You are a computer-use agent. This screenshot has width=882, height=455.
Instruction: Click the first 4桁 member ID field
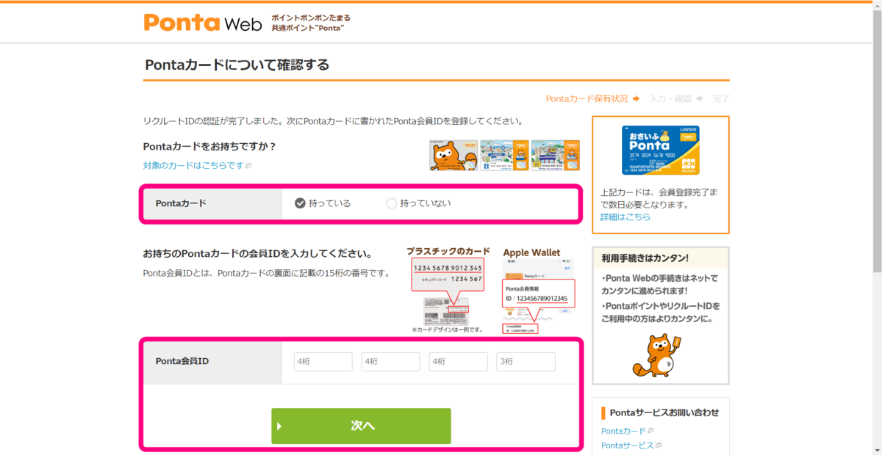[x=323, y=362]
